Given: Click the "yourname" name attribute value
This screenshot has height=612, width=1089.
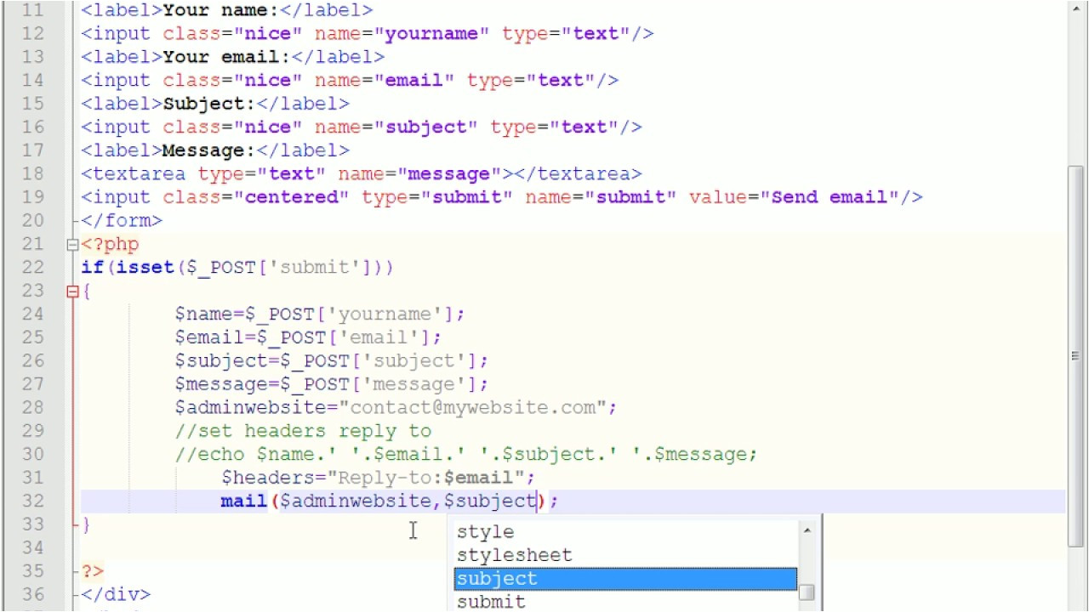Looking at the screenshot, I should point(431,33).
